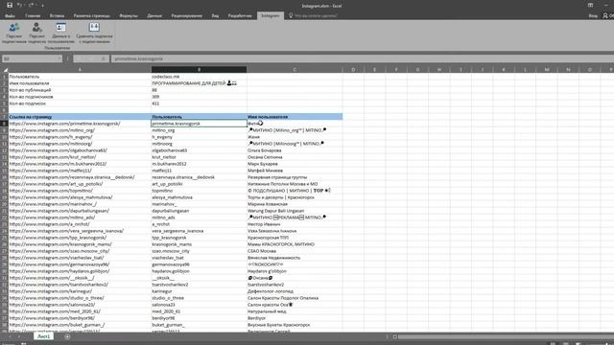The height and width of the screenshot is (345, 614).
Task: Switch to the Главная ribbon tab
Action: (x=33, y=15)
